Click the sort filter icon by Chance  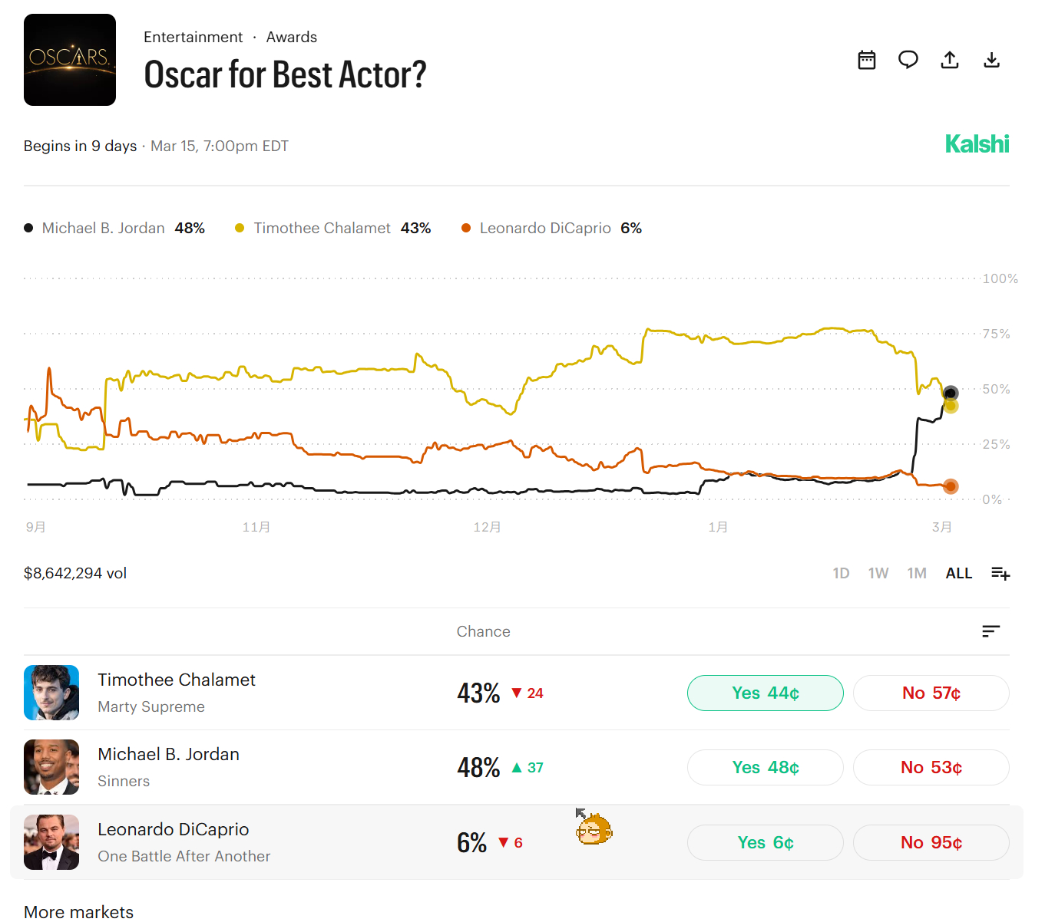point(991,631)
